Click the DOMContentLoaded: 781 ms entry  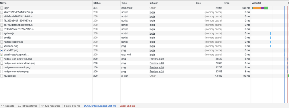100,106
